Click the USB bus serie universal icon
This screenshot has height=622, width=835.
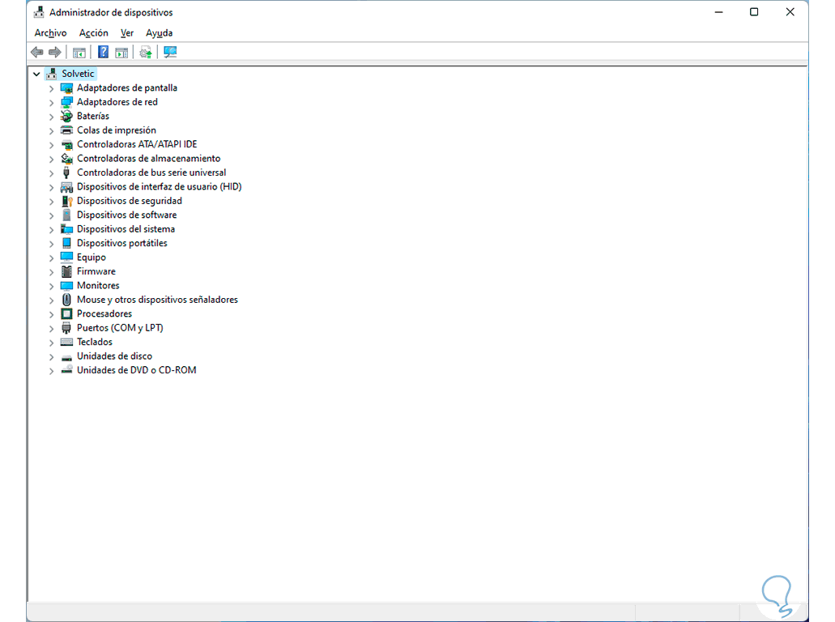(x=66, y=173)
